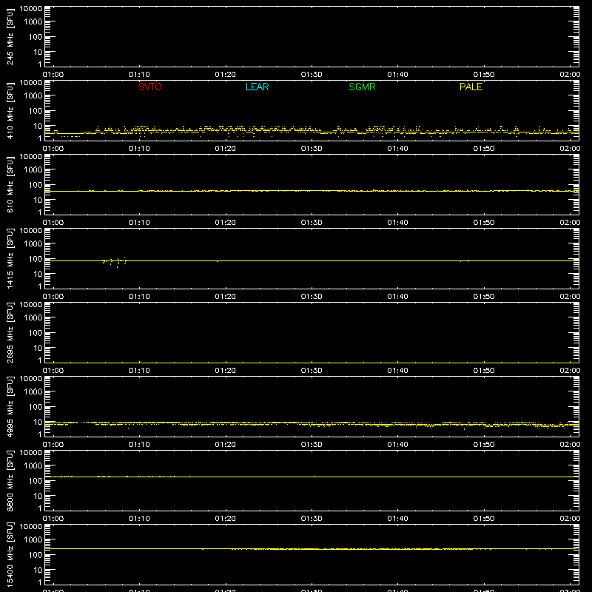Click the cyan LEAR station label

257,87
